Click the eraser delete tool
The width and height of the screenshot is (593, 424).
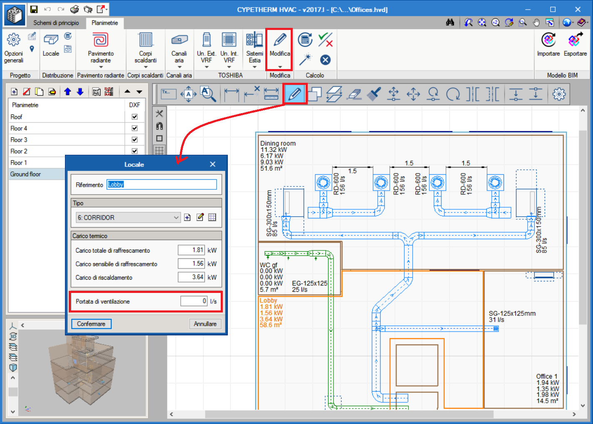click(x=354, y=94)
